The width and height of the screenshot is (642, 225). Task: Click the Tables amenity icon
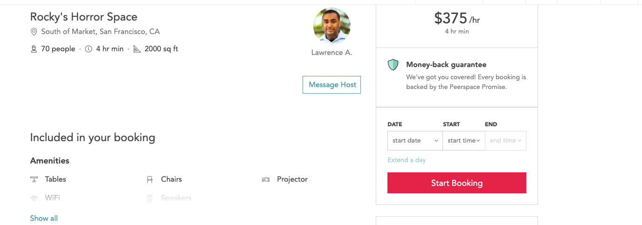pyautogui.click(x=34, y=179)
